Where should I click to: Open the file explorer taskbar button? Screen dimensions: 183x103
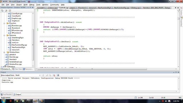click(23, 101)
